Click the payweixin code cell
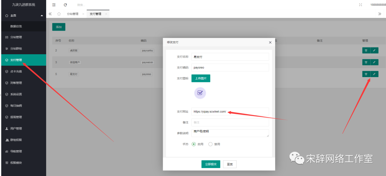The width and height of the screenshot is (386, 176). coord(148,62)
